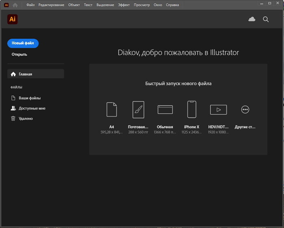Click the Illustrator Ai logo in header
The width and height of the screenshot is (284, 228).
[12, 19]
